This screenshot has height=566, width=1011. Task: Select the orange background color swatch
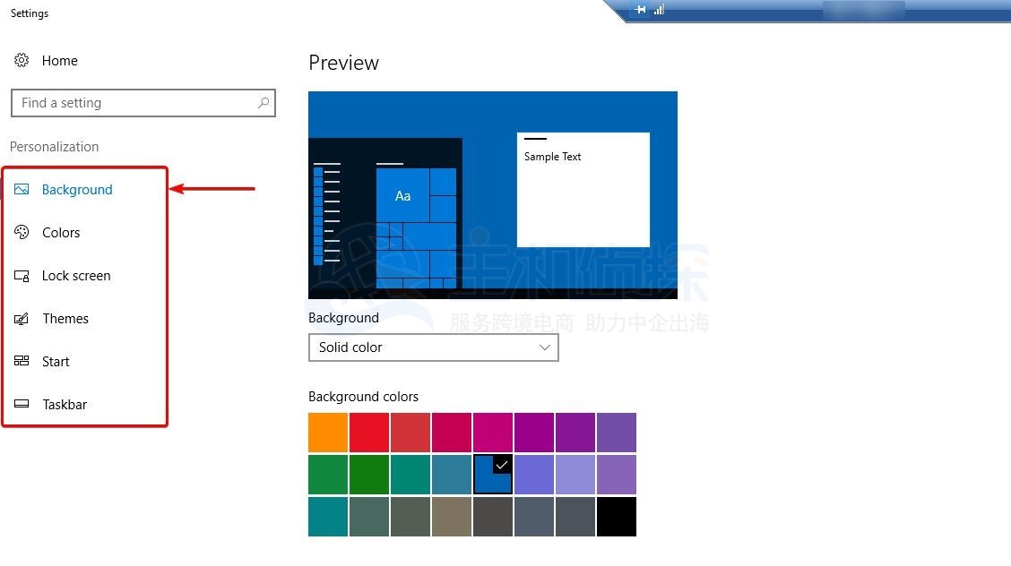point(327,432)
